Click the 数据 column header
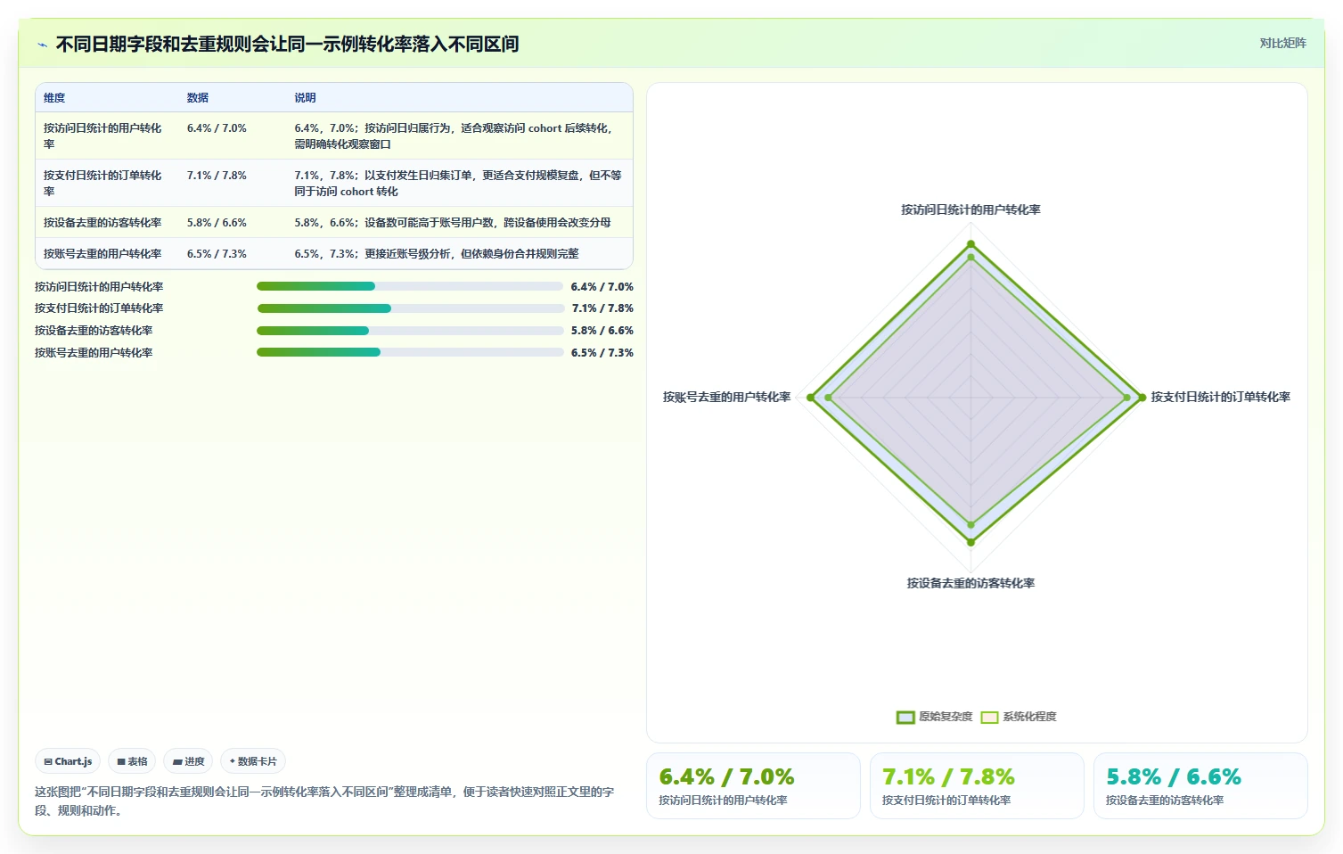The image size is (1343, 854). click(x=198, y=98)
